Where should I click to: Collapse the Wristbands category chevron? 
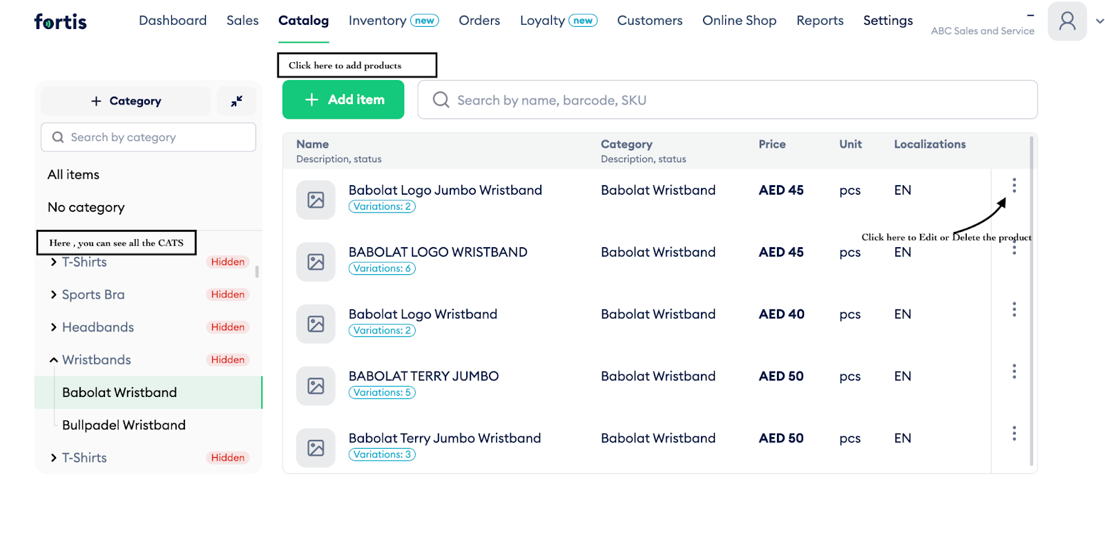54,360
